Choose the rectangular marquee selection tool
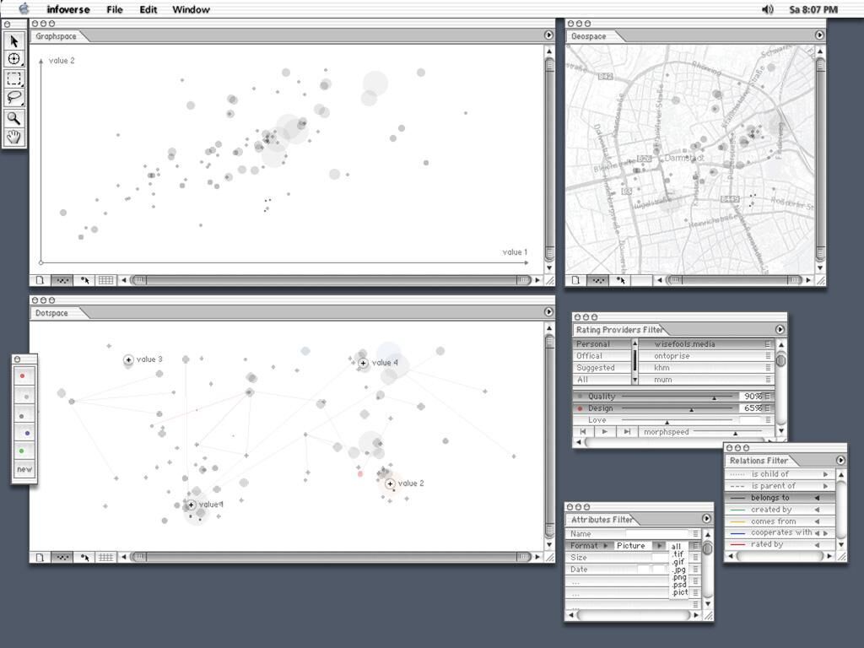Screen dimensions: 864x648 [x=14, y=78]
